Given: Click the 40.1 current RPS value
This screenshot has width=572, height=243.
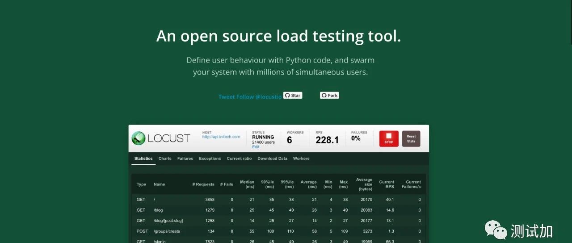Looking at the screenshot, I should [390, 200].
